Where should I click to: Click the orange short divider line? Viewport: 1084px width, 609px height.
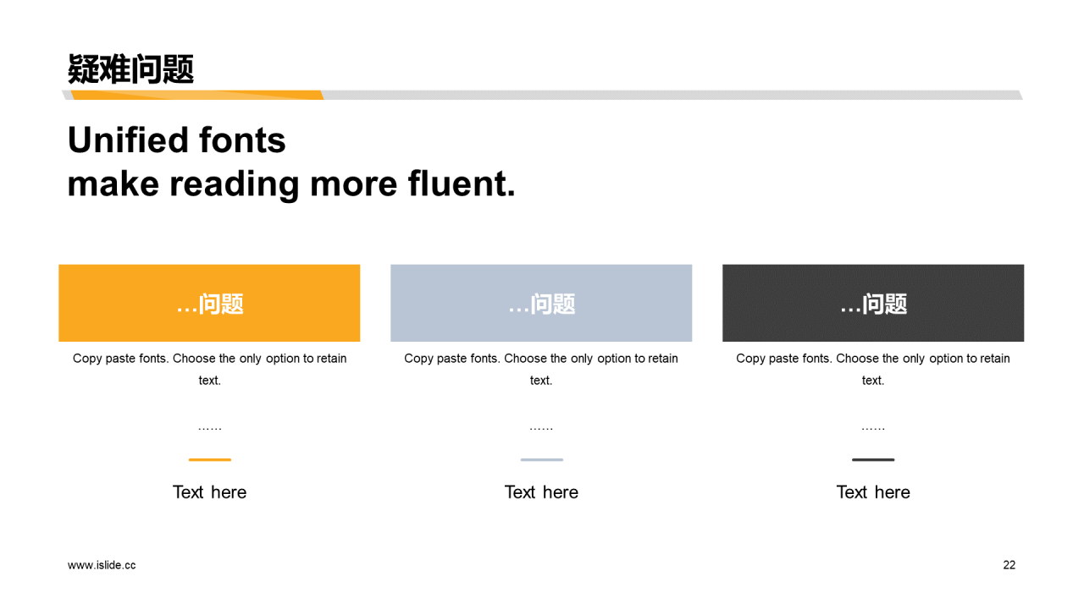click(209, 460)
